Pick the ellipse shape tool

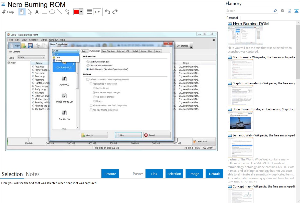[x=52, y=12]
